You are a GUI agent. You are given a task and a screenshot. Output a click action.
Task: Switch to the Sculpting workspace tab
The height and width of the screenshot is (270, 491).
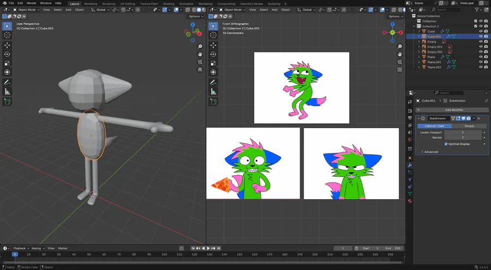(x=109, y=4)
